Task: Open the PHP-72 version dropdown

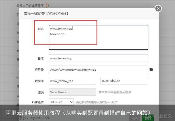Action: (x=61, y=102)
